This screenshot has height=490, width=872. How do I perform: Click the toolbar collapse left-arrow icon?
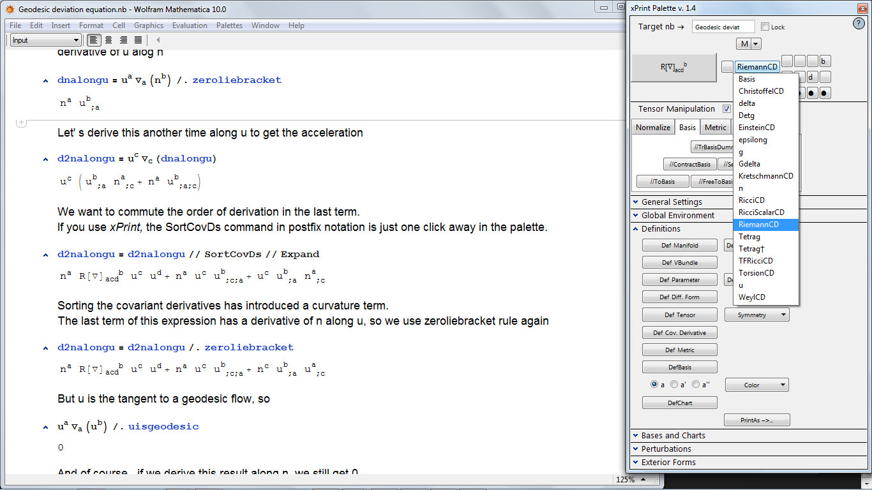tap(158, 40)
